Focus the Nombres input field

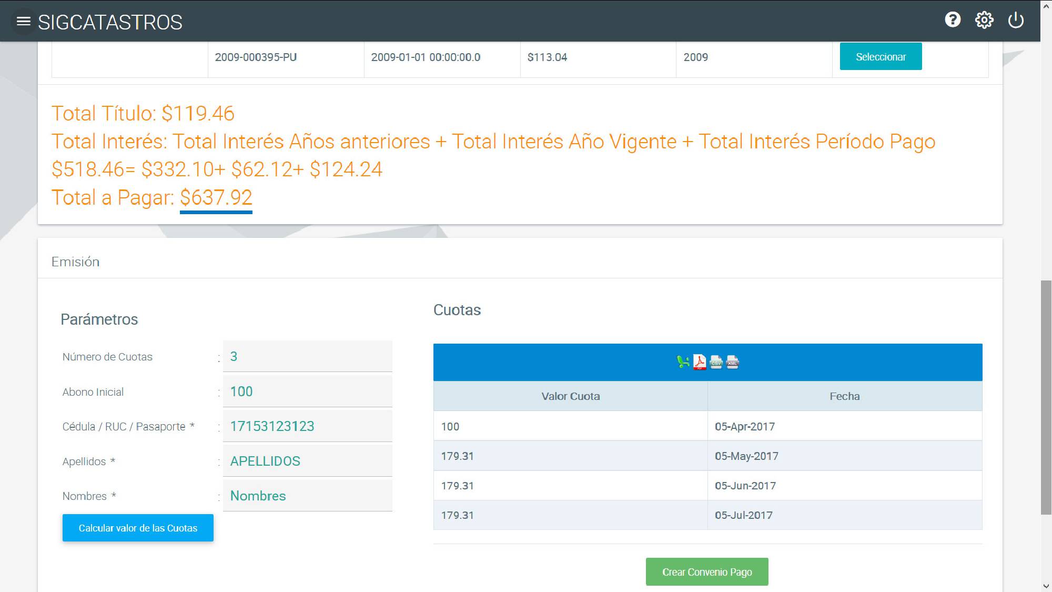tap(308, 495)
